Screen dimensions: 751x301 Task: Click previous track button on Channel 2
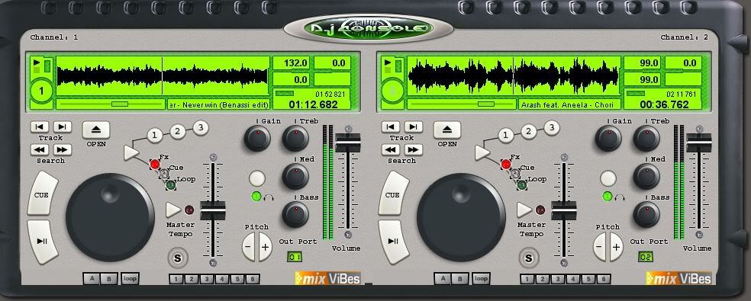tap(390, 126)
